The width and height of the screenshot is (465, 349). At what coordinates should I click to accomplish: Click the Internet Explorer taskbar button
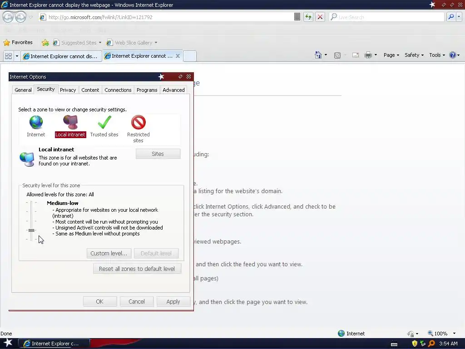54,344
